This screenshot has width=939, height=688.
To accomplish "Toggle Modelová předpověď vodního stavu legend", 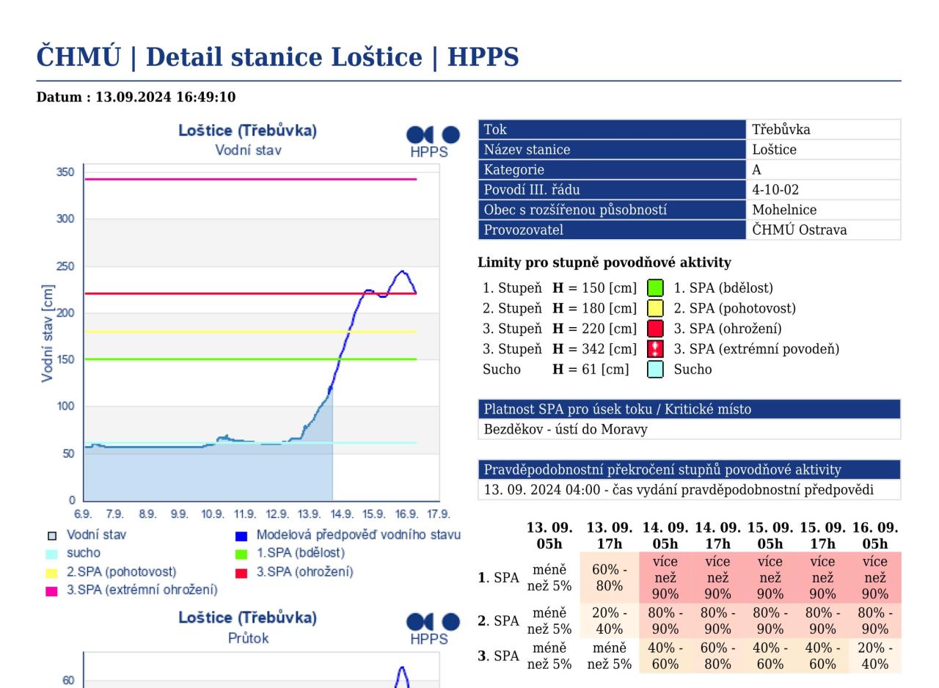I will point(241,535).
